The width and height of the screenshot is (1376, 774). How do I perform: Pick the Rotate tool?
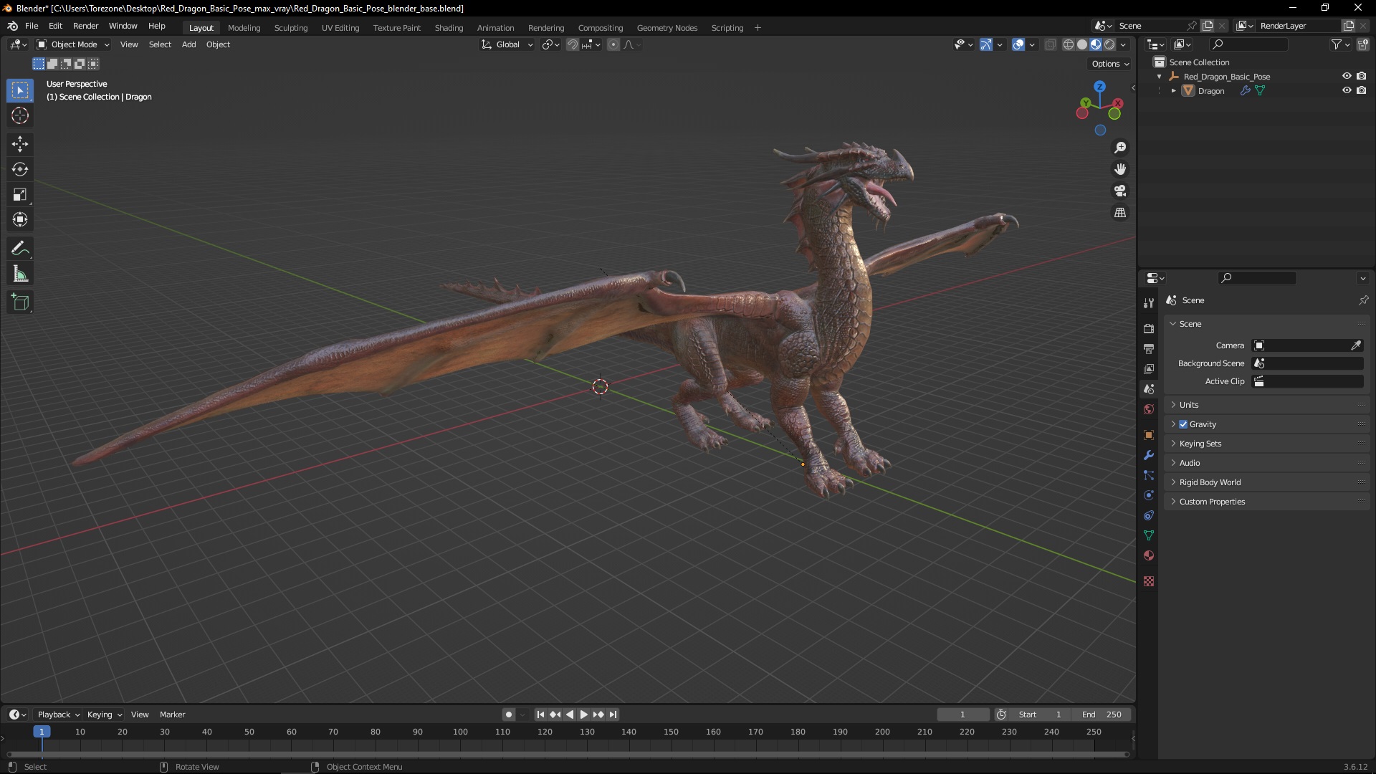(20, 169)
